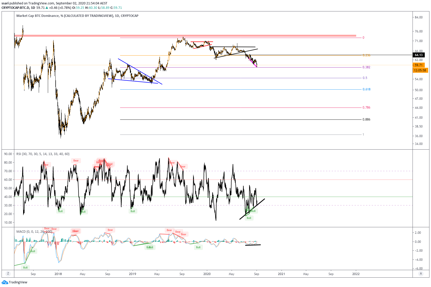Screen dimensions: 431x287
Task: Click the 2022 label on time axis
Action: [x=356, y=274]
